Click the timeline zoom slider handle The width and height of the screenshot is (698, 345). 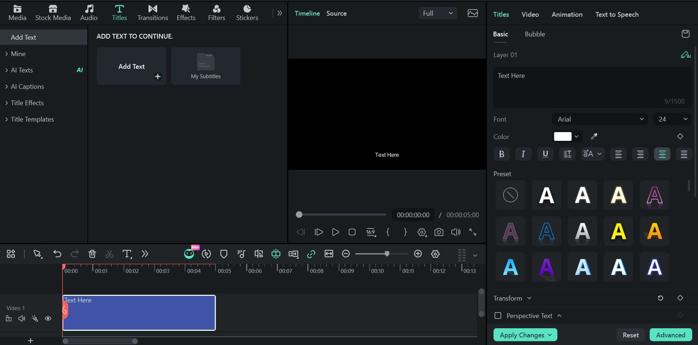click(x=387, y=254)
